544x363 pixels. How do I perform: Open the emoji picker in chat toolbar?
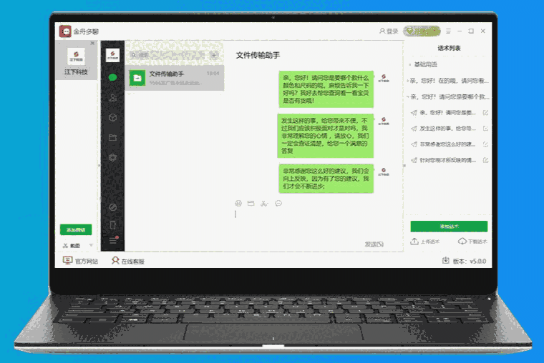(238, 204)
